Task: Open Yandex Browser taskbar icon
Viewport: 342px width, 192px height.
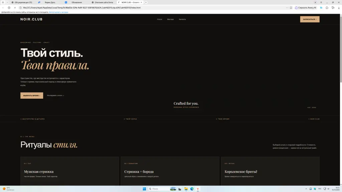Action: (198, 189)
